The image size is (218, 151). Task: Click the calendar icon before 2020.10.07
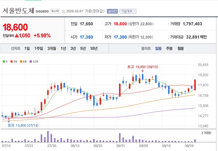[64, 11]
